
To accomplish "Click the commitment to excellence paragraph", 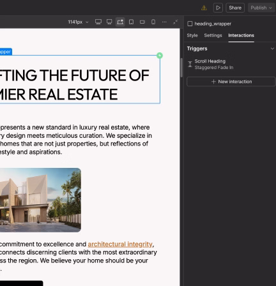I will pos(79,256).
